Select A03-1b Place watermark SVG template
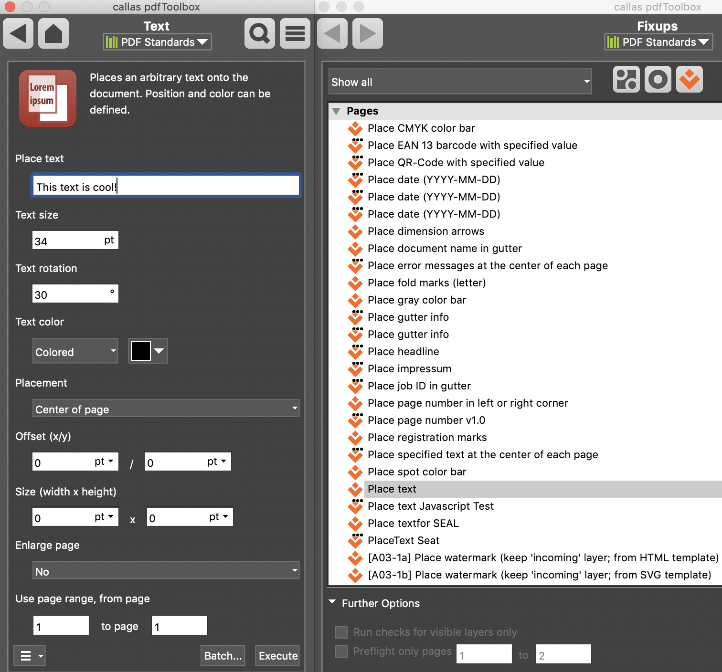 pyautogui.click(x=540, y=575)
